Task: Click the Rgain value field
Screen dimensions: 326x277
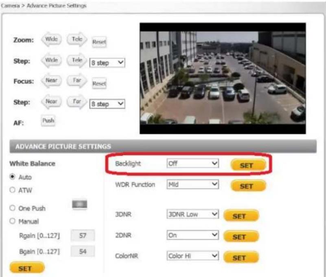Action: point(83,236)
